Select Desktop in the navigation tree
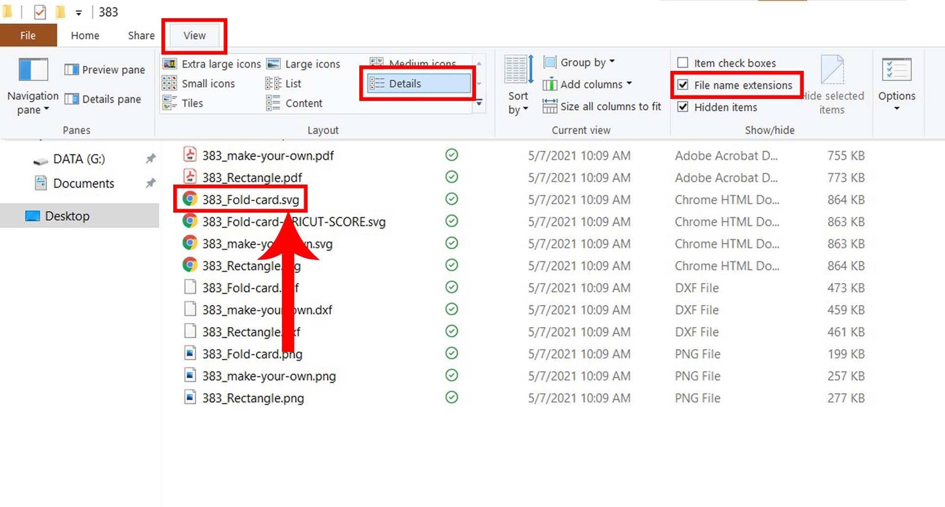945x507 pixels. click(x=67, y=216)
